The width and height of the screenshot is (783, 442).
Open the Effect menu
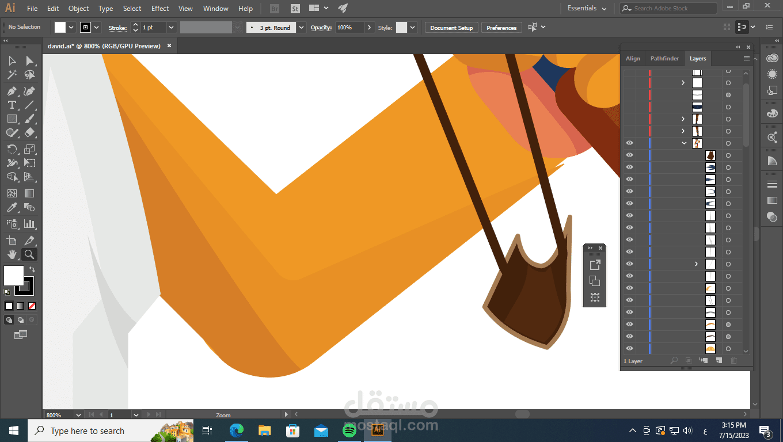[x=160, y=9]
